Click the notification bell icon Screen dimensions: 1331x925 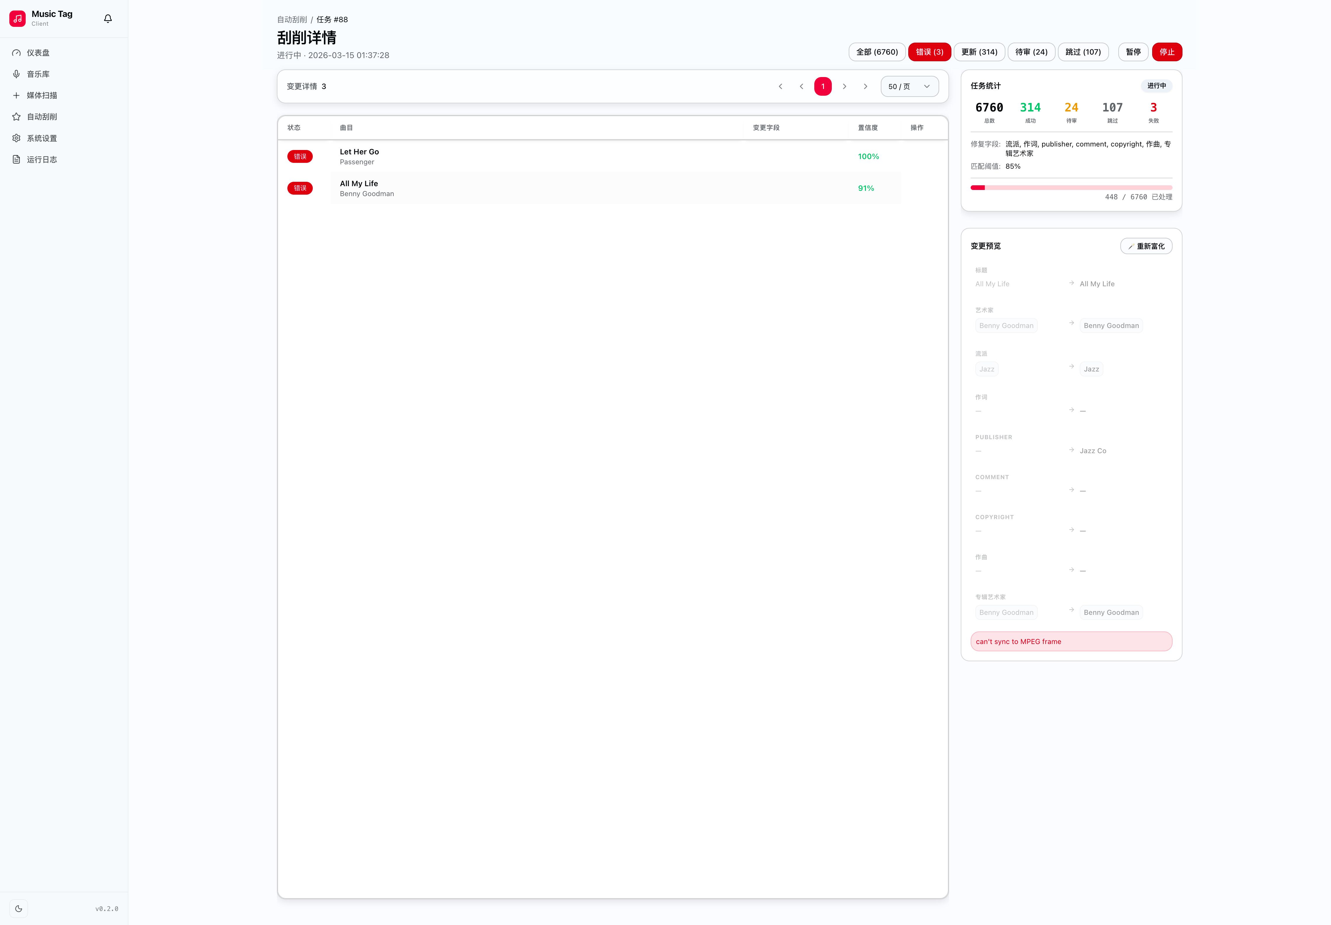point(108,19)
